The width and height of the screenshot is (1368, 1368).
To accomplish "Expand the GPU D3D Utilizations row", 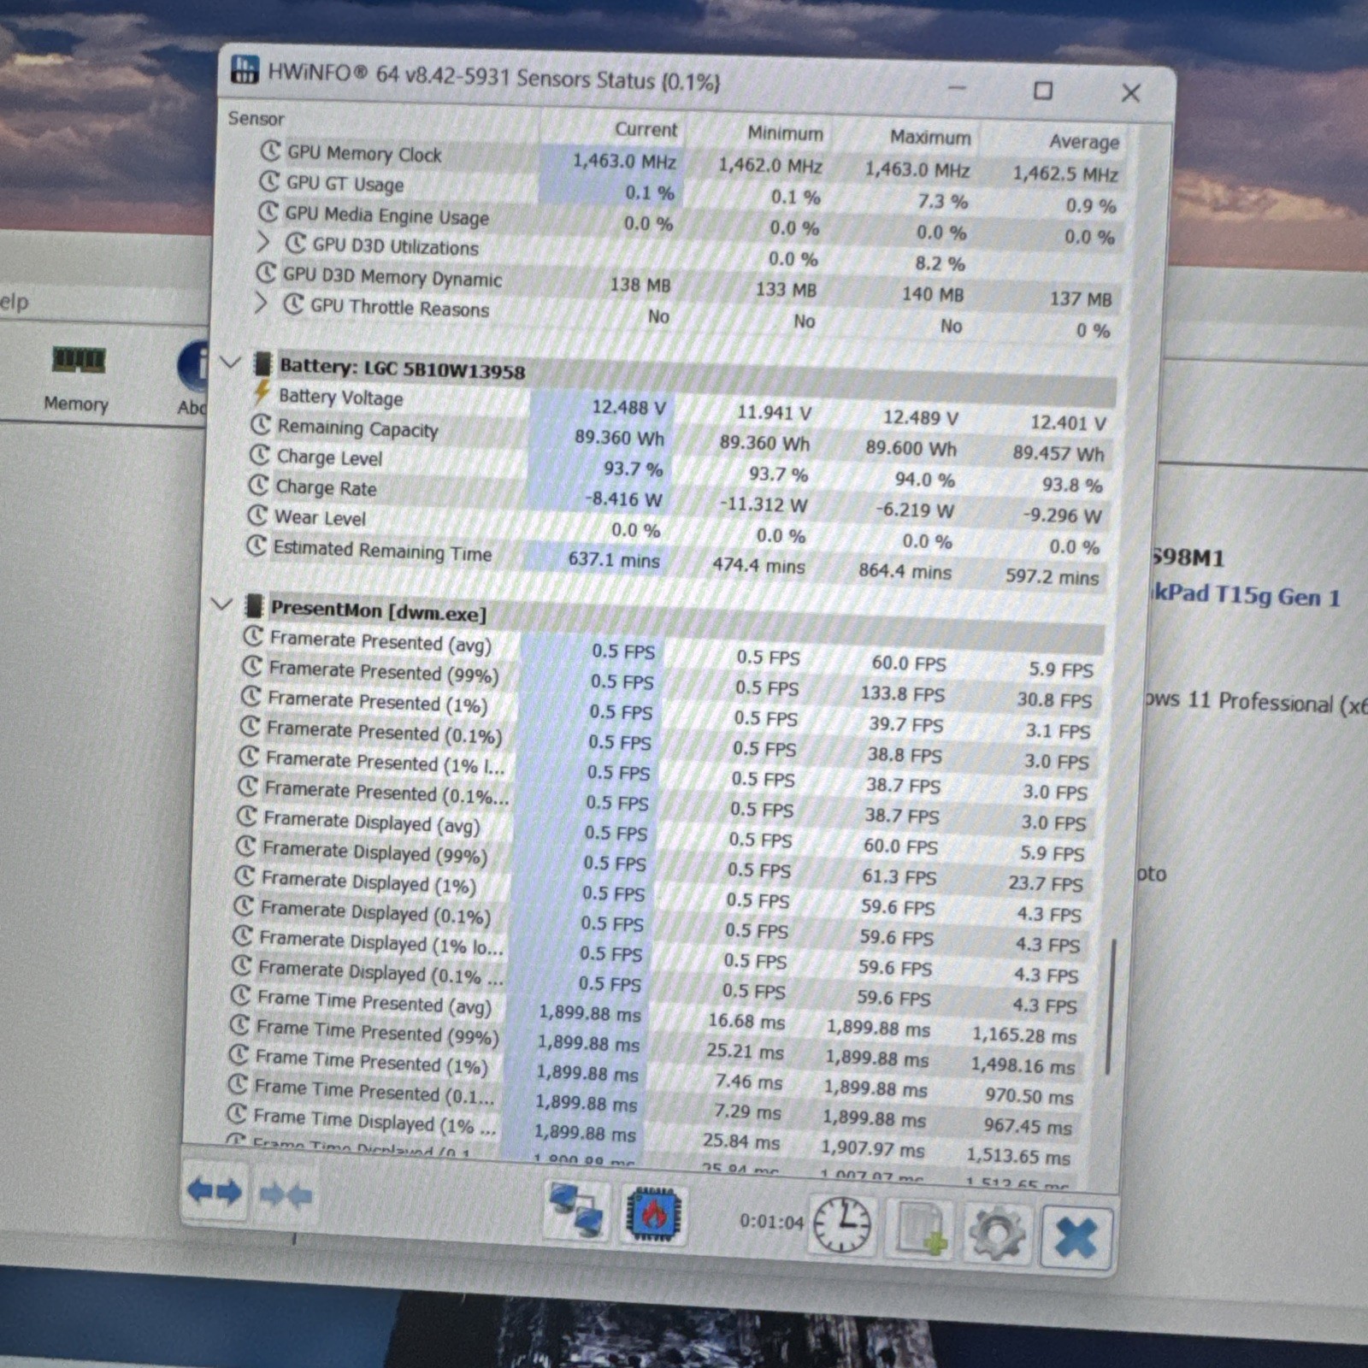I will [x=263, y=243].
